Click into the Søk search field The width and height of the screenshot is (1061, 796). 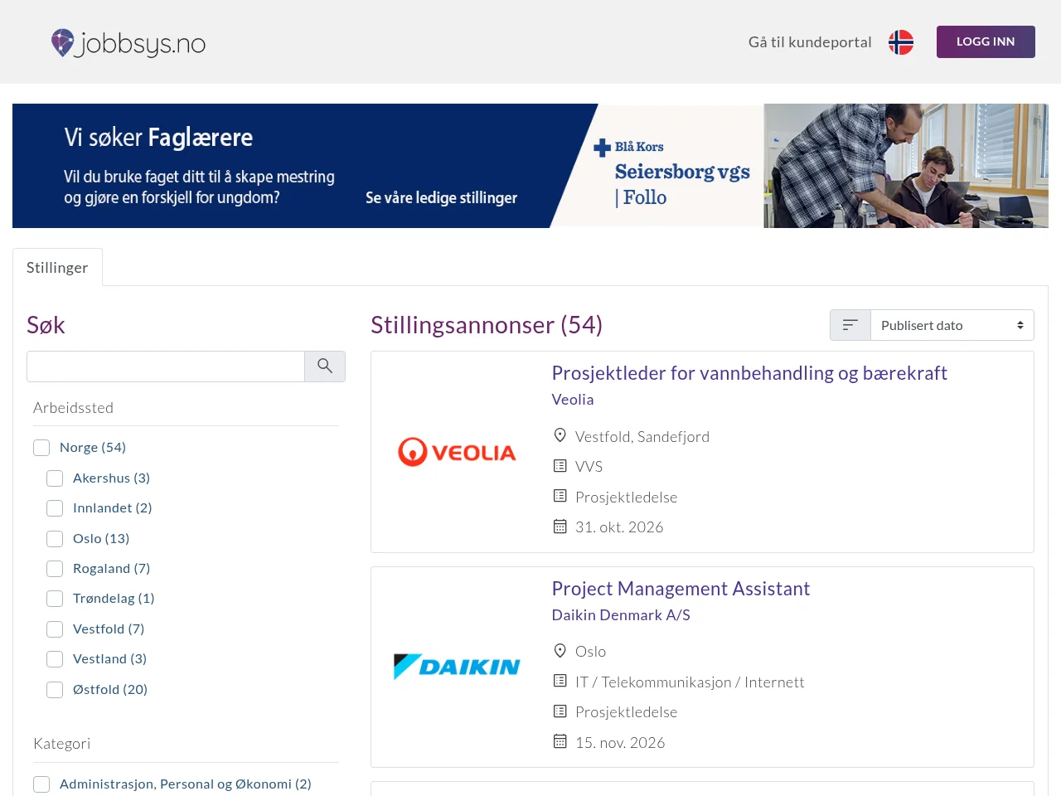coord(166,366)
